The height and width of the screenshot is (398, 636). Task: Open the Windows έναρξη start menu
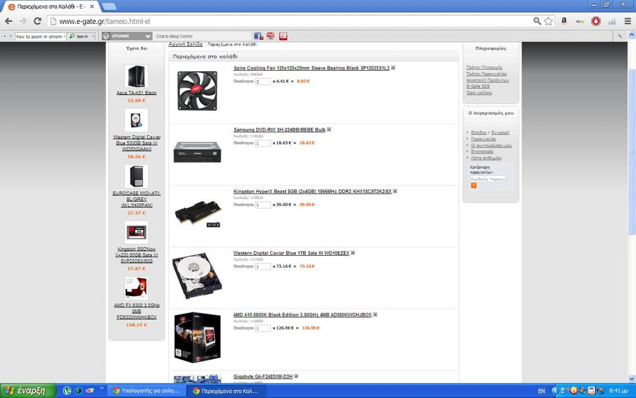coord(28,391)
